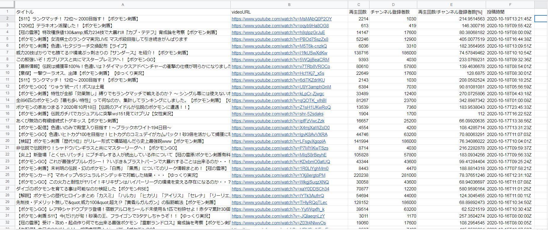Click timestamp cell 2020-10-17T23:45:33Z
This screenshot has width=548, height=230.
point(510,107)
